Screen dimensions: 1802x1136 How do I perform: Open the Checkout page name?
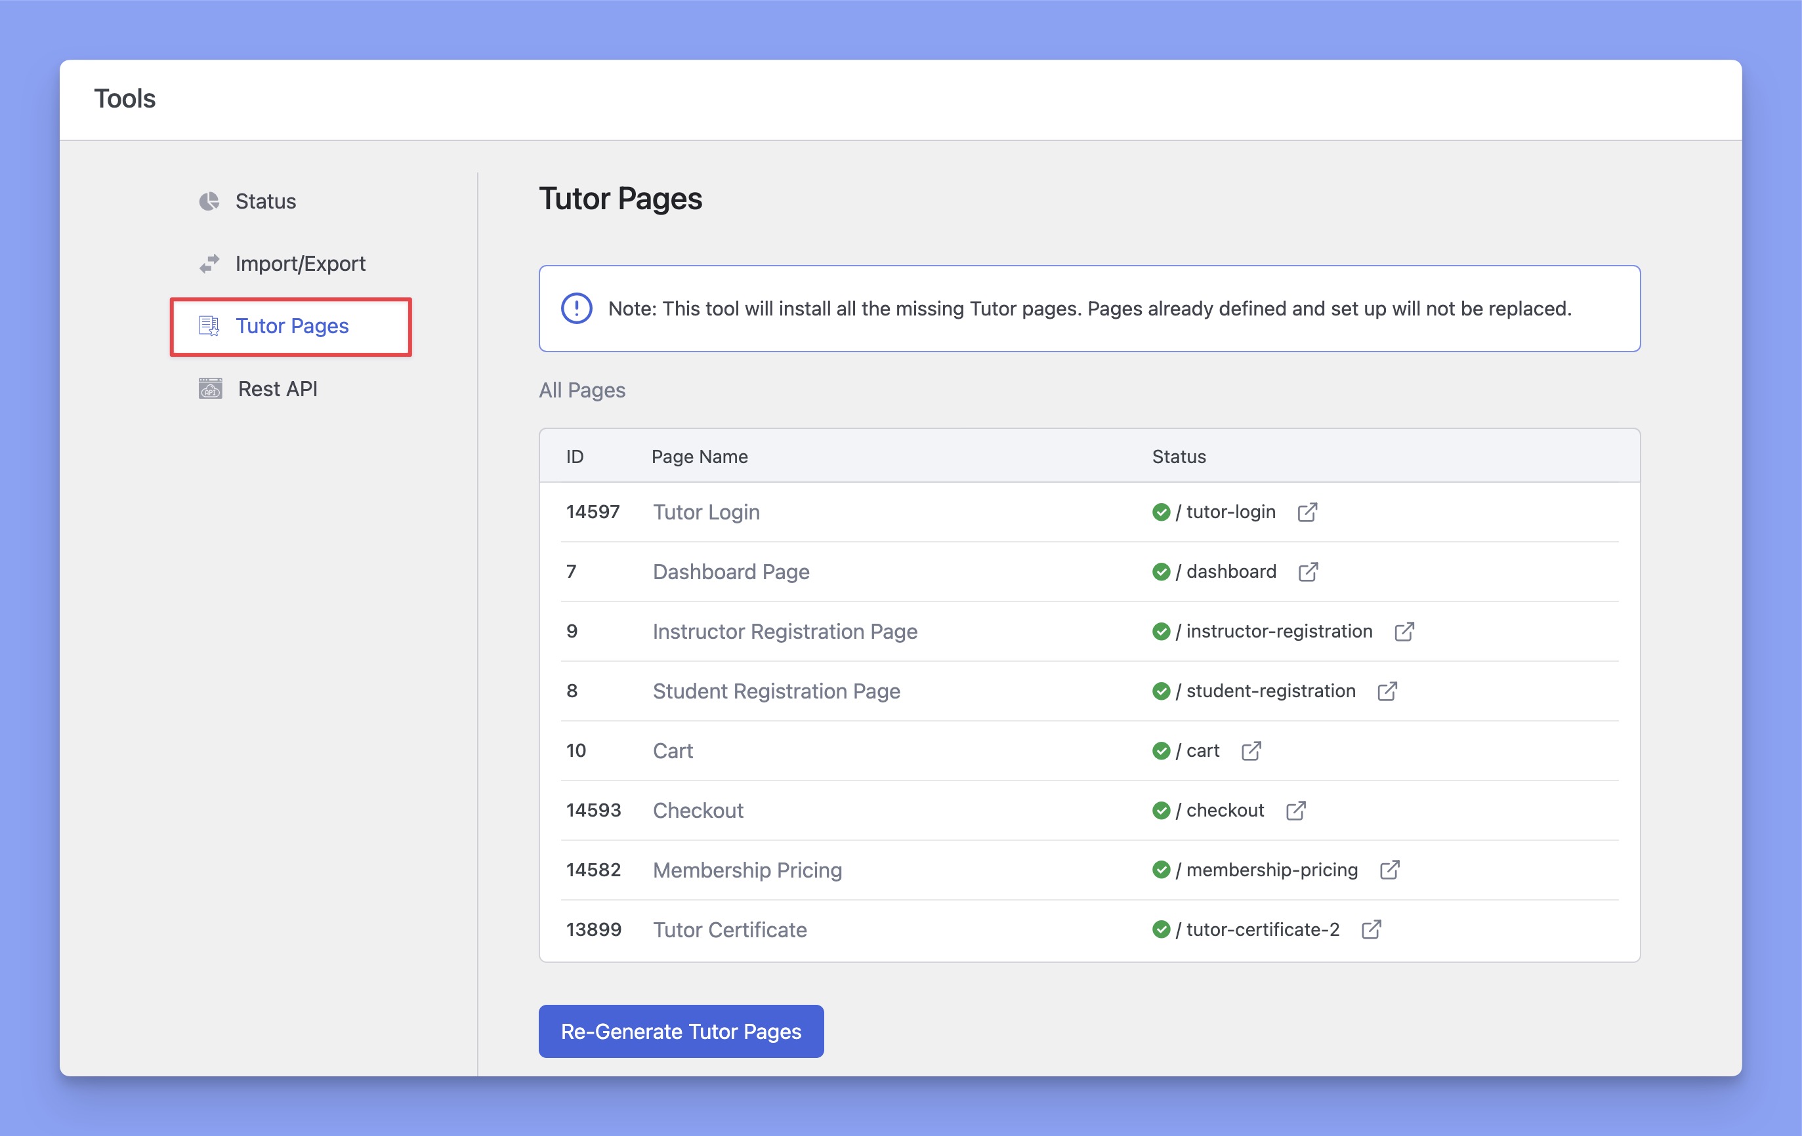click(x=698, y=811)
